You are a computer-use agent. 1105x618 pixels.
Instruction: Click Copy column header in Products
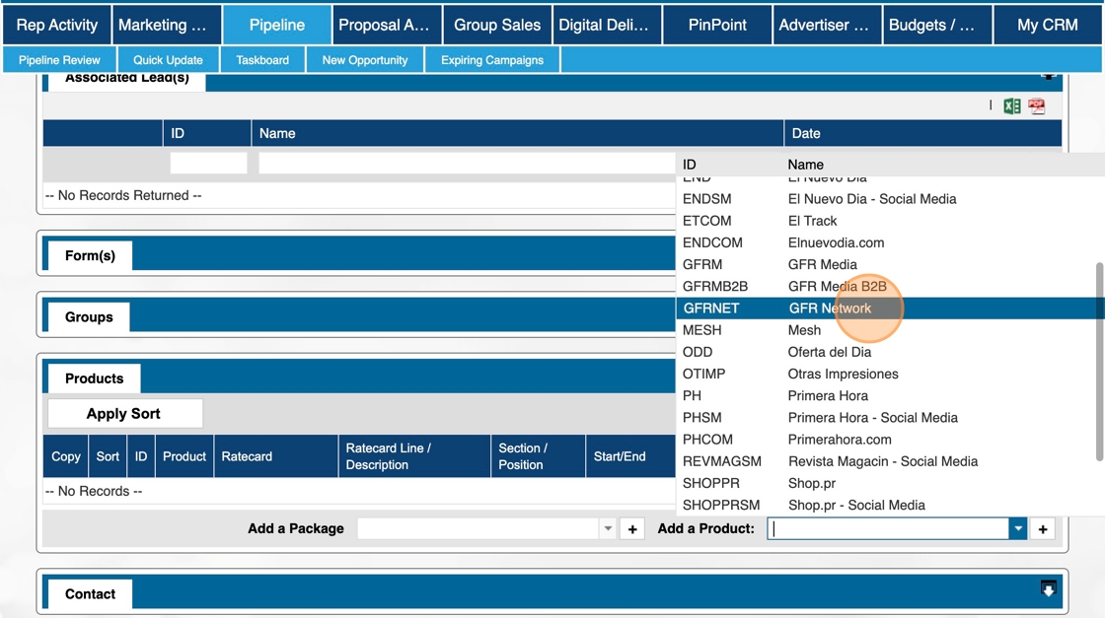click(x=65, y=456)
